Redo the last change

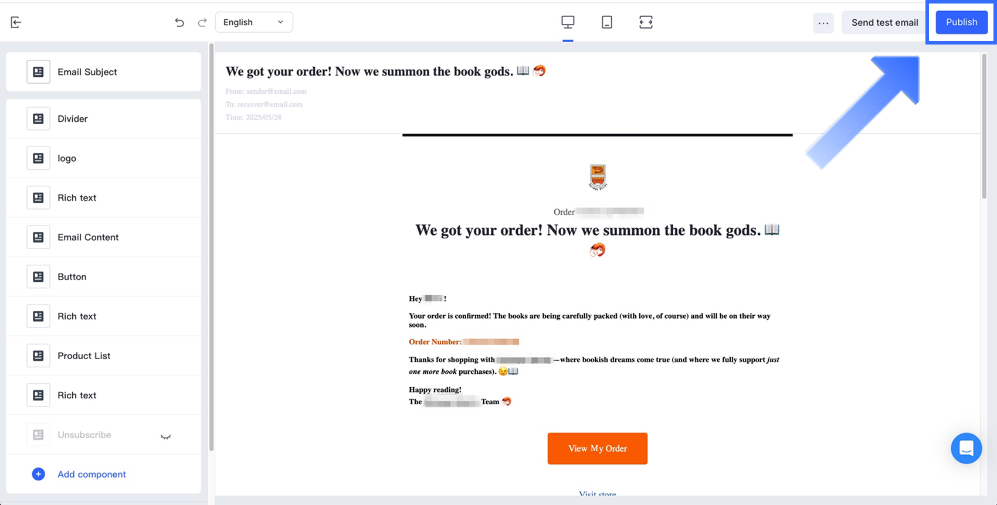pos(202,22)
